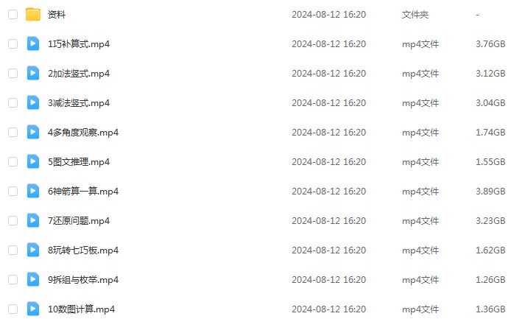The image size is (511, 319).
Task: Open file name 3减法竖式.mp4
Action: point(79,103)
